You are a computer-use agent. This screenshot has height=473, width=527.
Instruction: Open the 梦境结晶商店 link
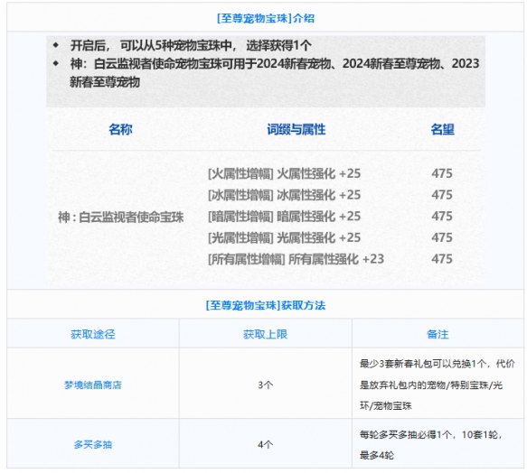[93, 385]
